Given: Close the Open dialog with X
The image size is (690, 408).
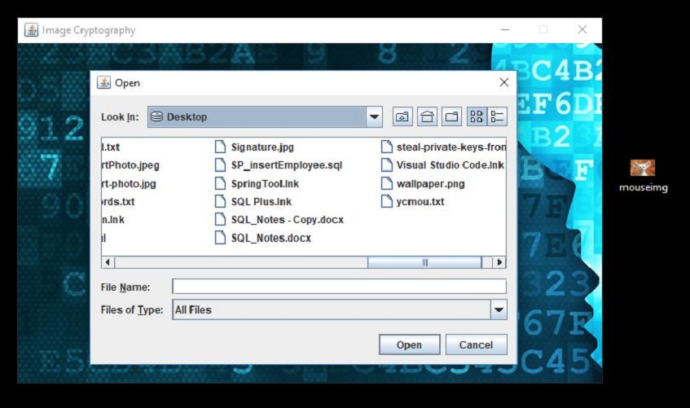Looking at the screenshot, I should tap(504, 82).
